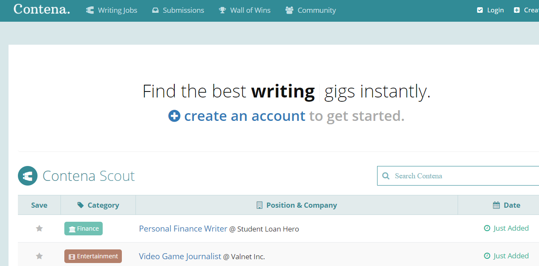The width and height of the screenshot is (539, 266).
Task: Open the Video Game Journalist listing
Action: 180,256
